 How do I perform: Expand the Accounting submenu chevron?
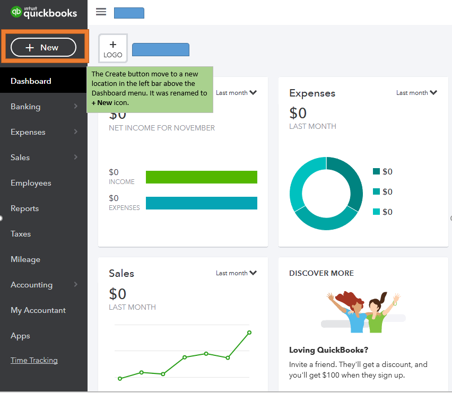(75, 284)
